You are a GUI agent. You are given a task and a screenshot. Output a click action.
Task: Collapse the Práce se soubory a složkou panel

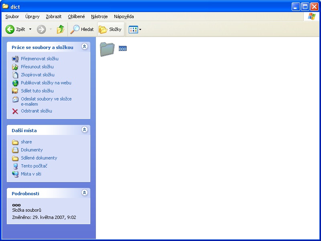(x=84, y=47)
